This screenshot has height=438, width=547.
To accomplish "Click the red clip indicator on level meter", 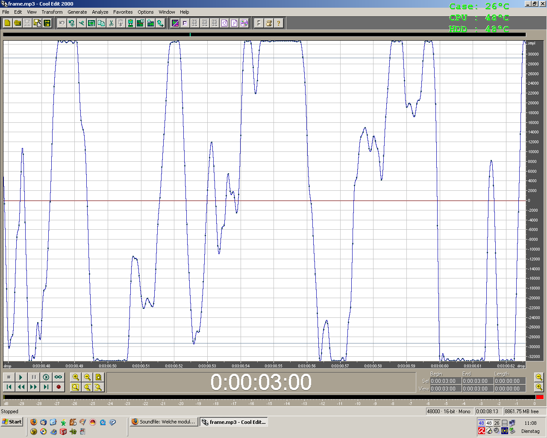I will [540, 397].
